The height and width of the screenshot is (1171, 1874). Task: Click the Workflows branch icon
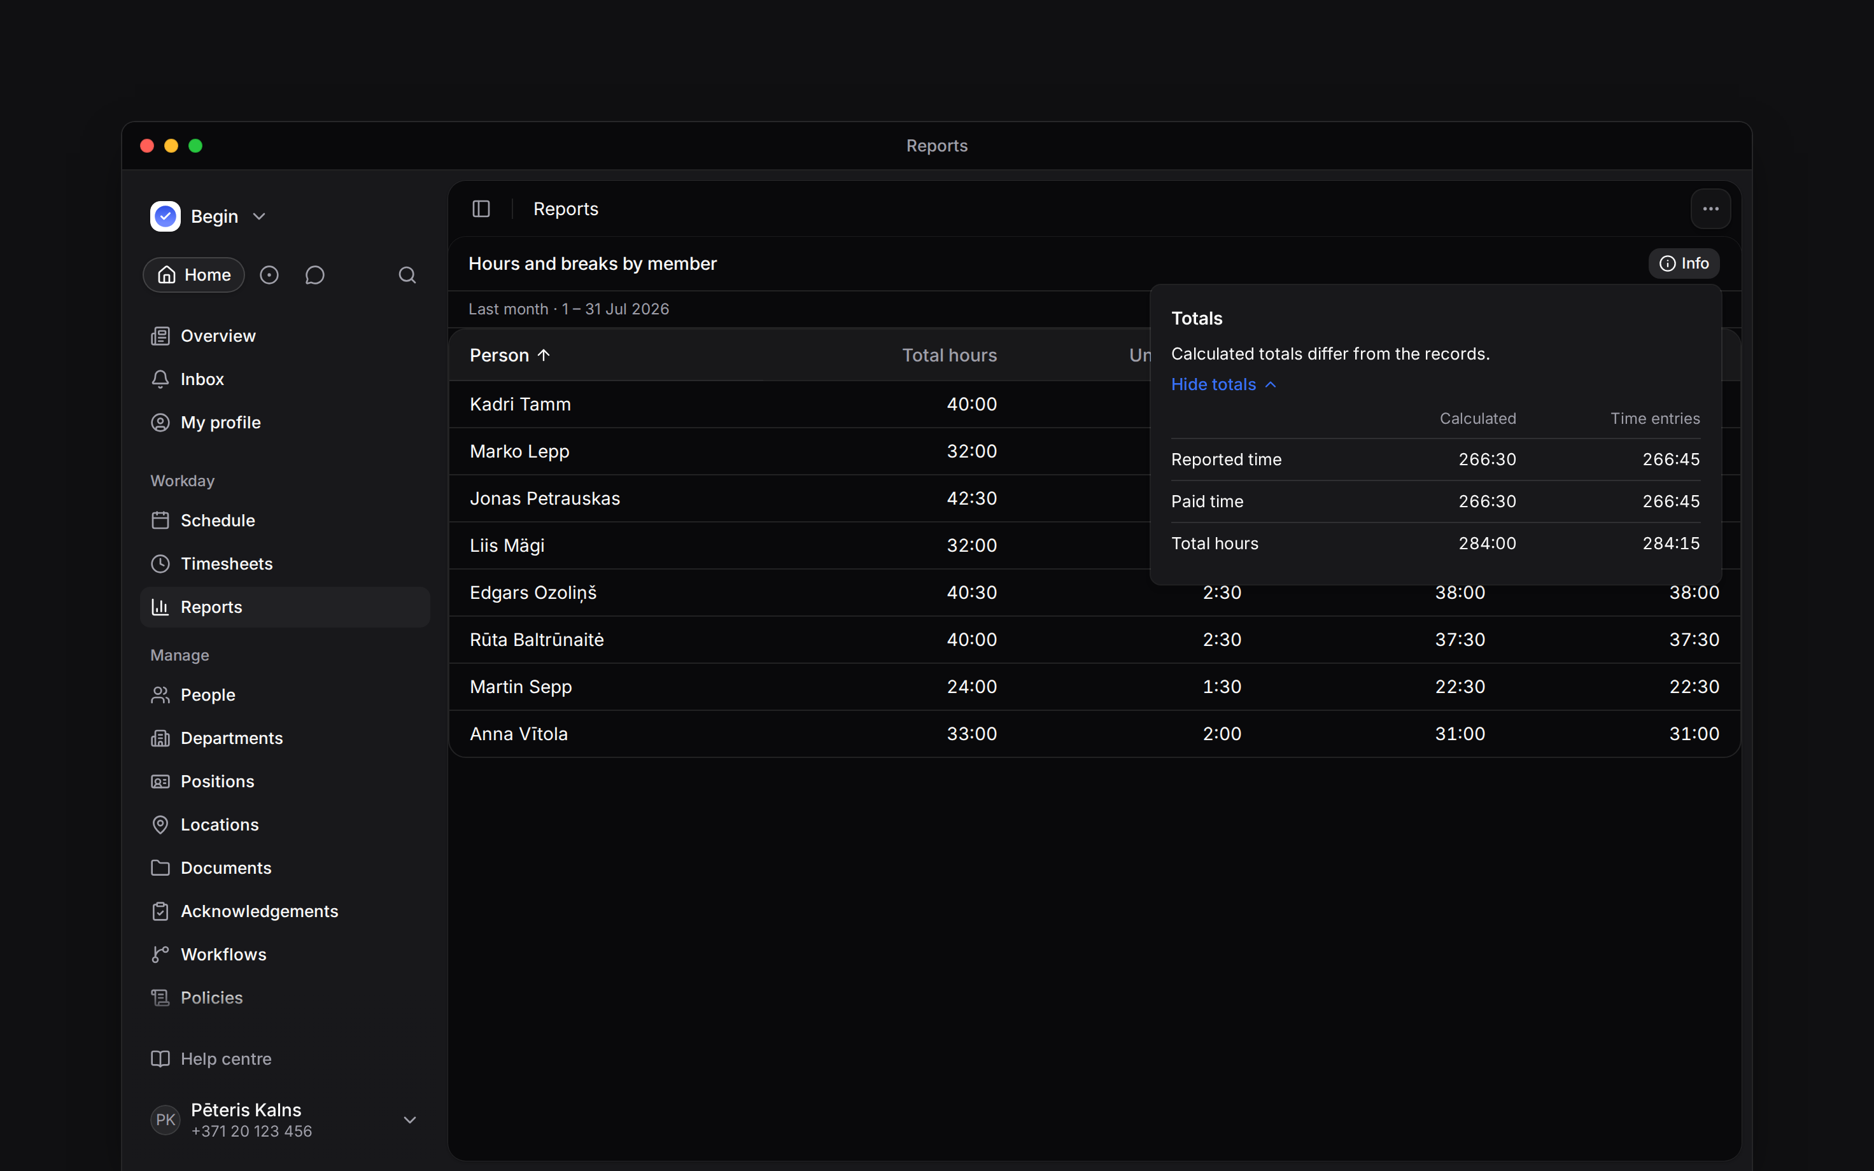(x=160, y=955)
